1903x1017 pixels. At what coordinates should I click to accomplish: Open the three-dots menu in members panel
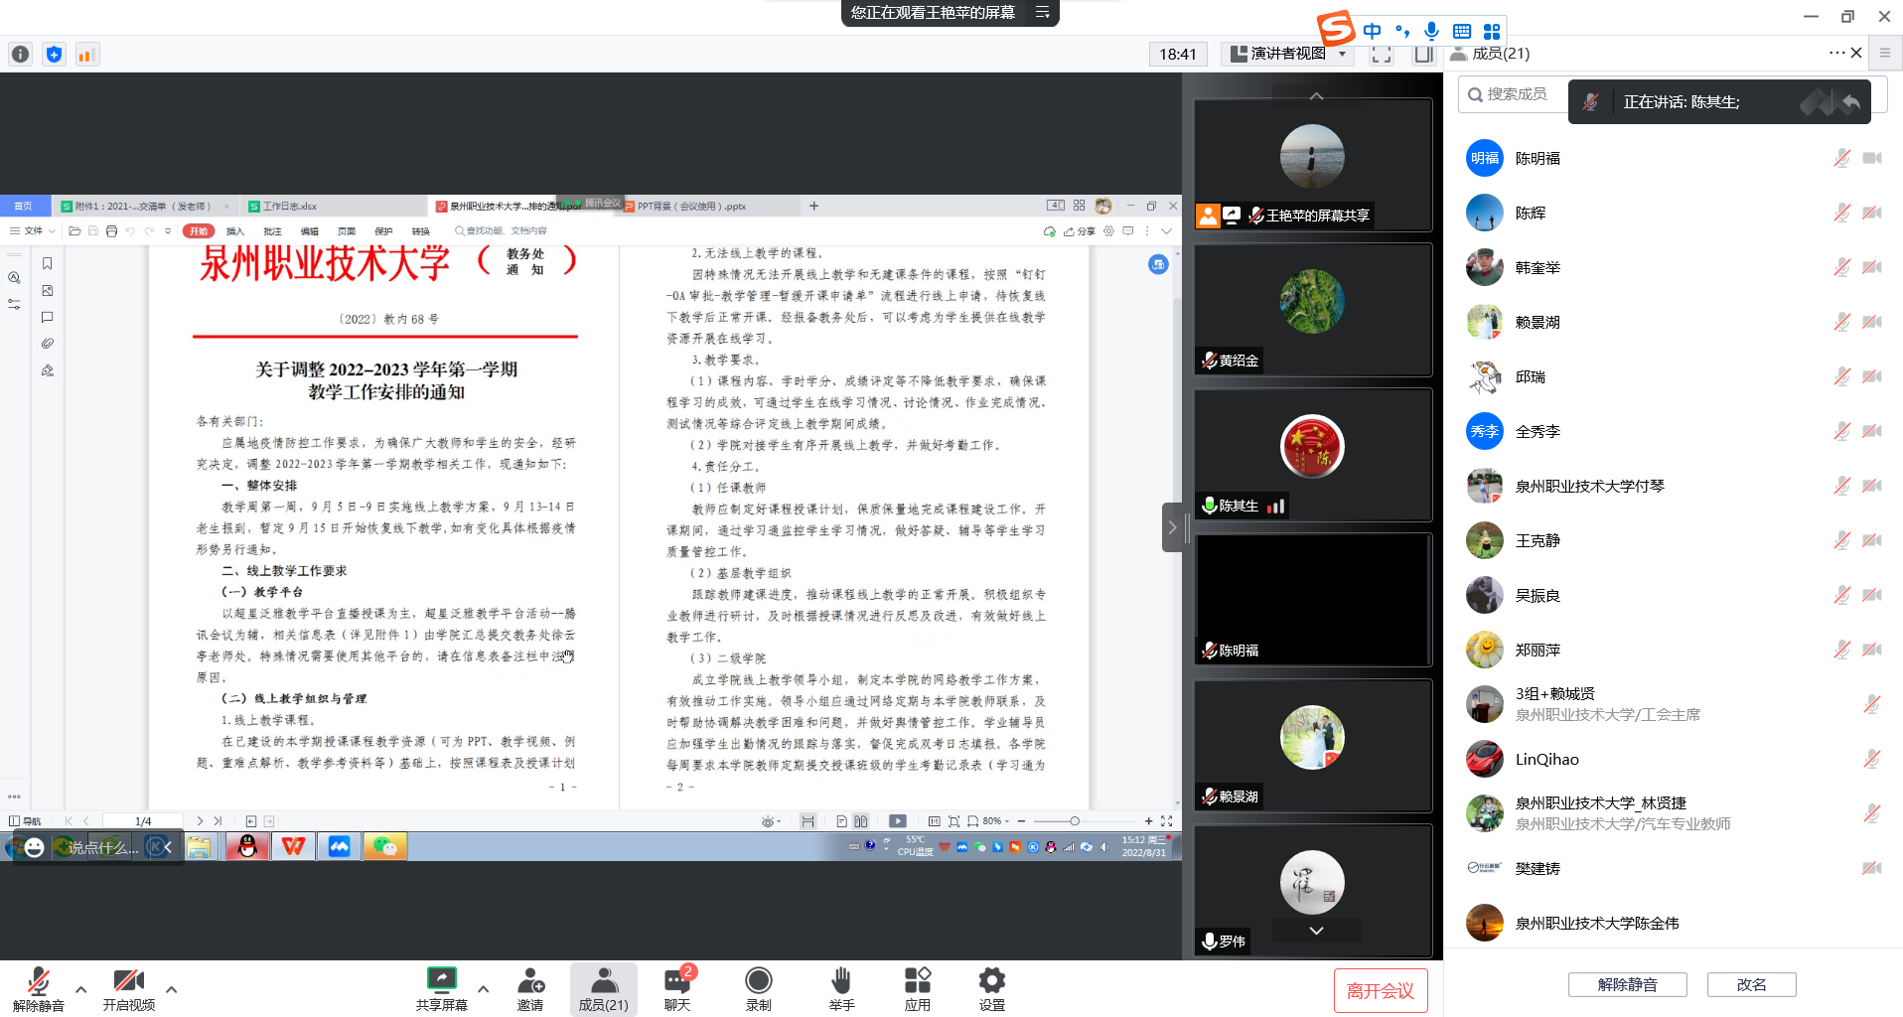(x=1835, y=53)
